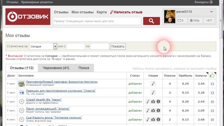Click the red magnifier search button

152,21
